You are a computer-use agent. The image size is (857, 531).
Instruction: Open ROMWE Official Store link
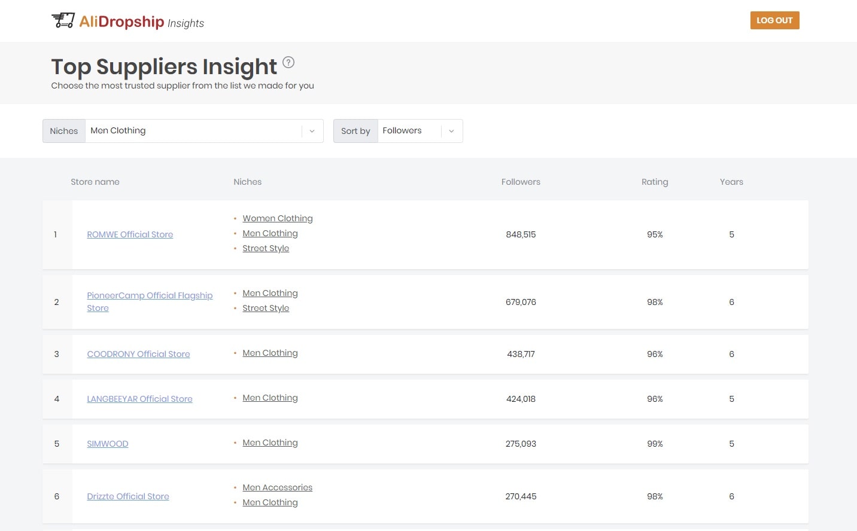pyautogui.click(x=130, y=234)
